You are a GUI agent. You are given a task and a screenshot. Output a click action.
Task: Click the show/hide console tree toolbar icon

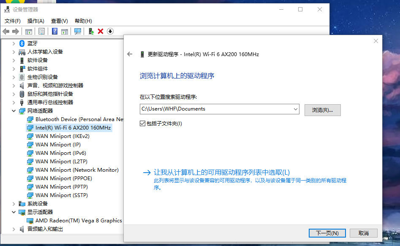(29, 31)
